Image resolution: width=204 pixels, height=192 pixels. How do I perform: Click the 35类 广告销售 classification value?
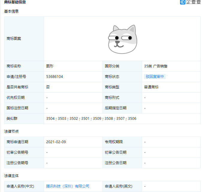click(x=156, y=66)
